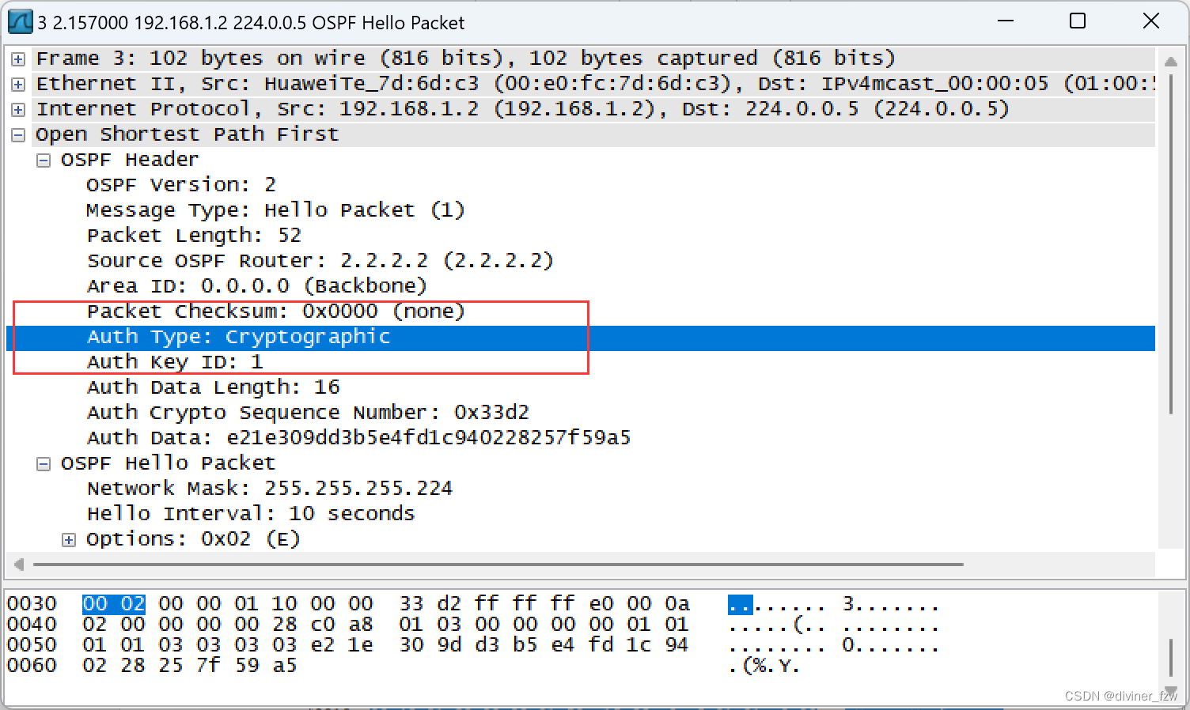Expand the Frame 3 tree node

tap(18, 59)
